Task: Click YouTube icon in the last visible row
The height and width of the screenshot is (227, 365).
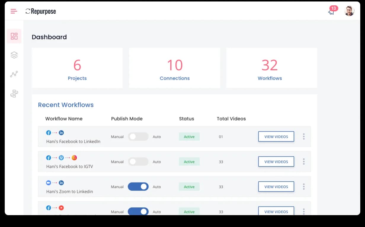Action: tap(61, 208)
